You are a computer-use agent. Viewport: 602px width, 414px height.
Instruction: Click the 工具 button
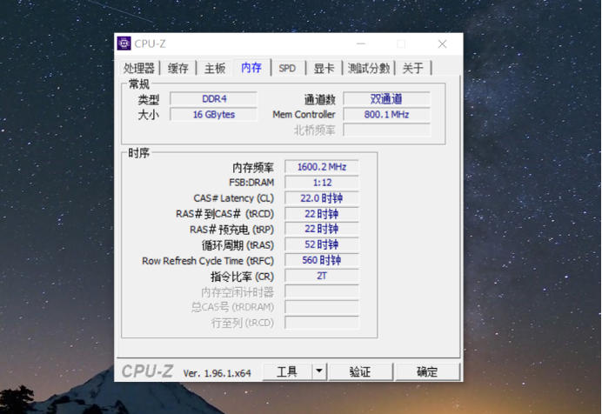(x=287, y=371)
